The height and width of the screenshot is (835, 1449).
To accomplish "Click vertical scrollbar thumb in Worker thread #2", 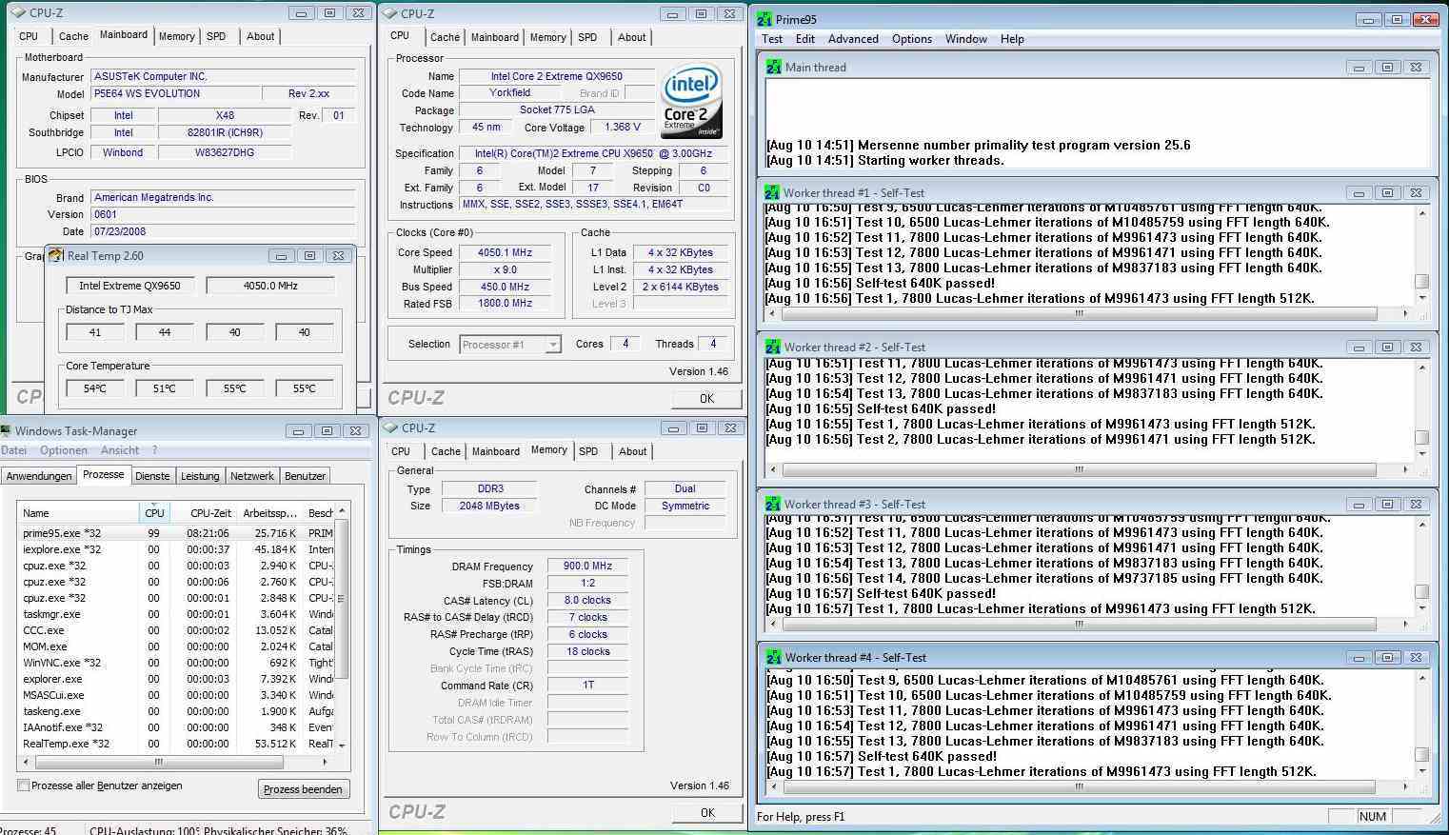I will click(x=1421, y=438).
